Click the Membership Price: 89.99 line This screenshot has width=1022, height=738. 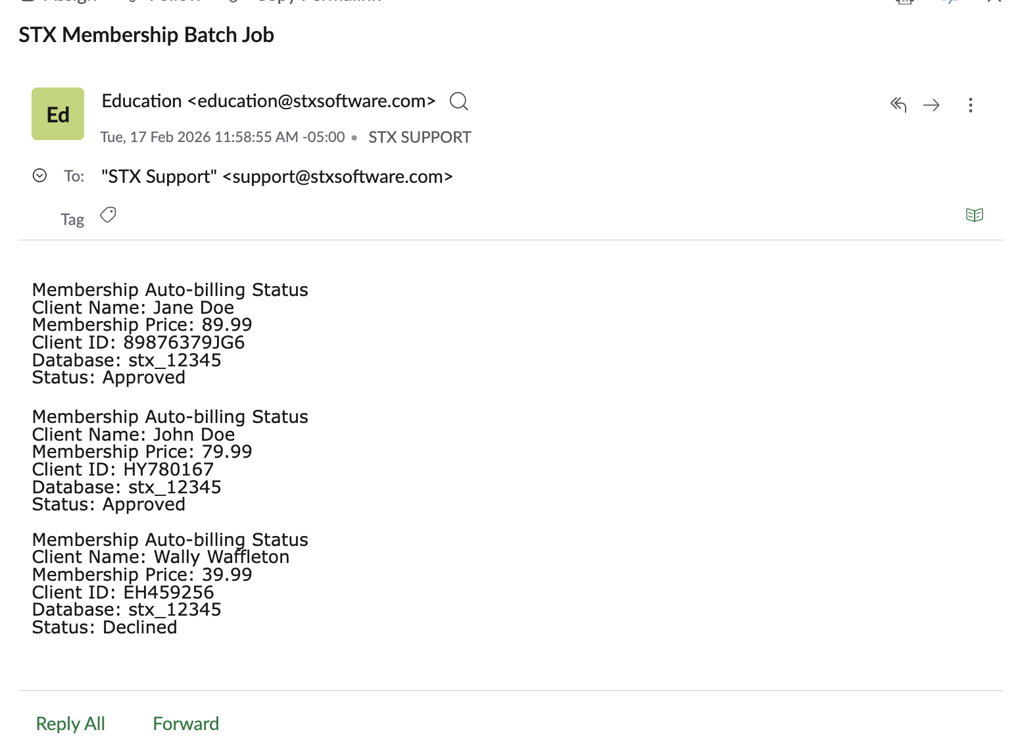click(x=142, y=325)
